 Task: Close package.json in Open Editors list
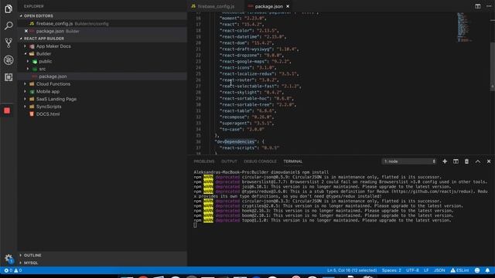[26, 31]
